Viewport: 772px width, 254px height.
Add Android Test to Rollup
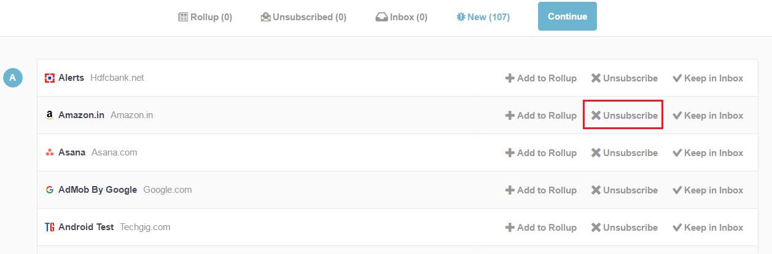click(540, 227)
